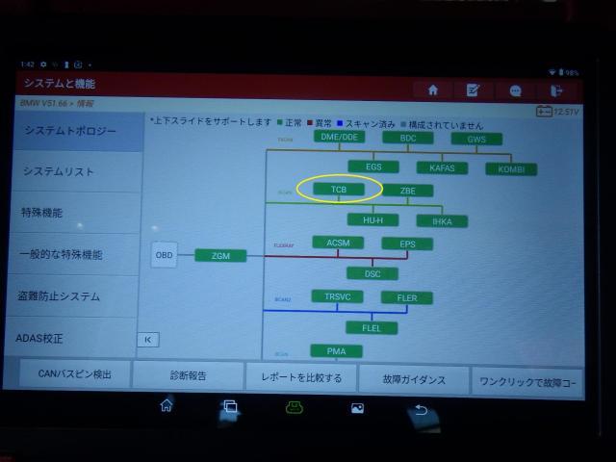This screenshot has height=462, width=616.
Task: Tap the battery voltage indicator icon
Action: 544,112
